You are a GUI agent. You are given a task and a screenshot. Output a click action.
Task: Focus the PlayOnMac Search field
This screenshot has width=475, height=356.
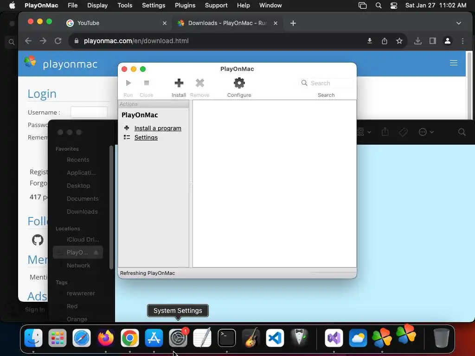pyautogui.click(x=326, y=83)
